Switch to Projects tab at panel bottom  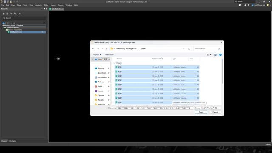coord(4,141)
